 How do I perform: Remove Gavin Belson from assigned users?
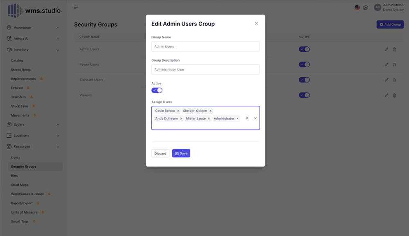pyautogui.click(x=178, y=111)
